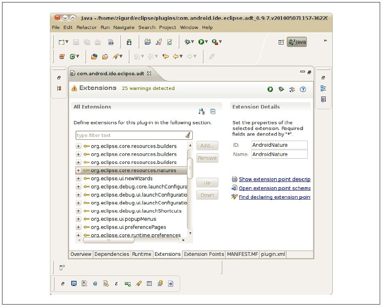Click the External Tools run icon with toolbox
This screenshot has width=383, height=307.
tap(215, 42)
